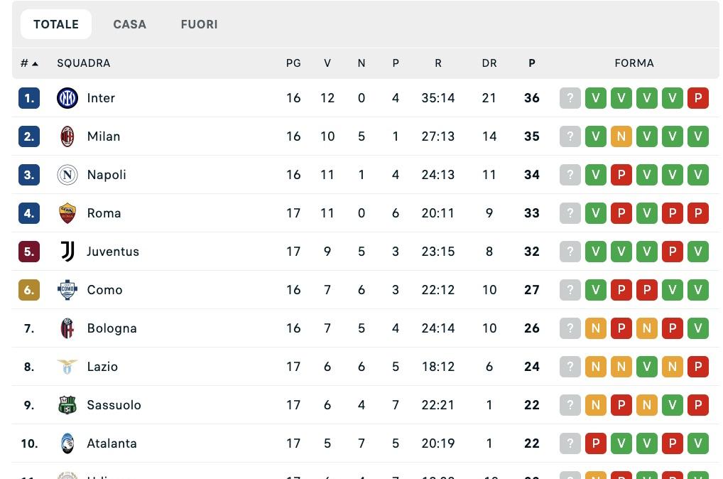This screenshot has height=479, width=723.
Task: Click Milan's most recent green V result badge
Action: click(697, 136)
